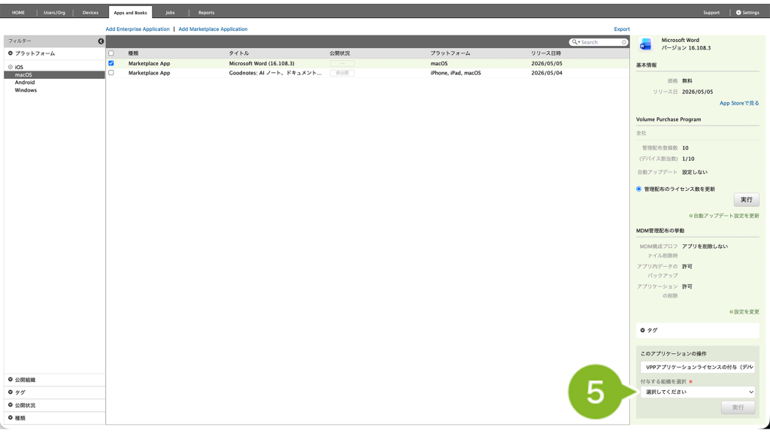This screenshot has height=433, width=770.
Task: Open the Apps and Books tab
Action: pos(130,13)
